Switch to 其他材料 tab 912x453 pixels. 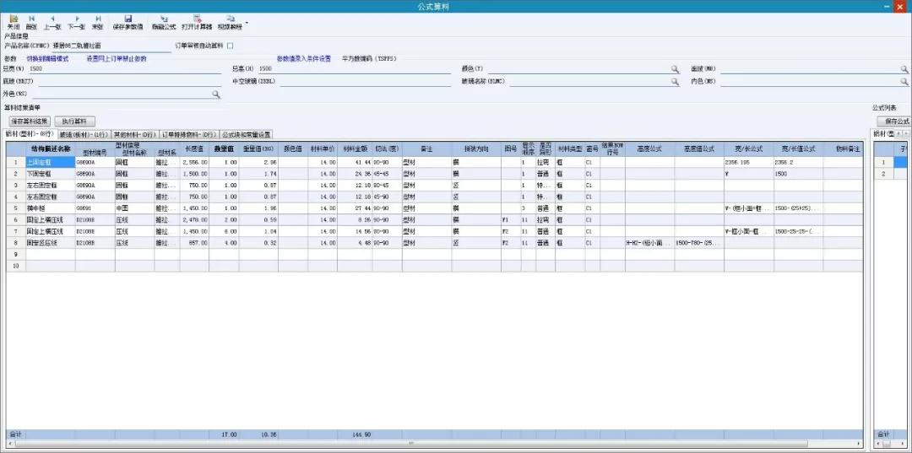[x=135, y=134]
